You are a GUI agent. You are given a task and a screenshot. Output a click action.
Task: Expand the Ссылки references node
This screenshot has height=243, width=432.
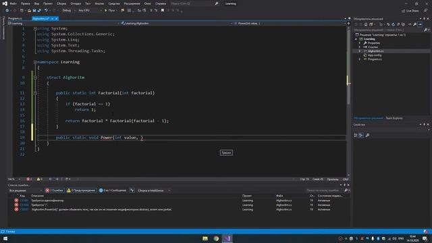click(360, 47)
